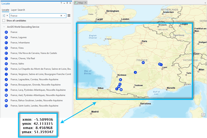Clear the France search text
The height and width of the screenshot is (138, 207).
pyautogui.click(x=61, y=15)
